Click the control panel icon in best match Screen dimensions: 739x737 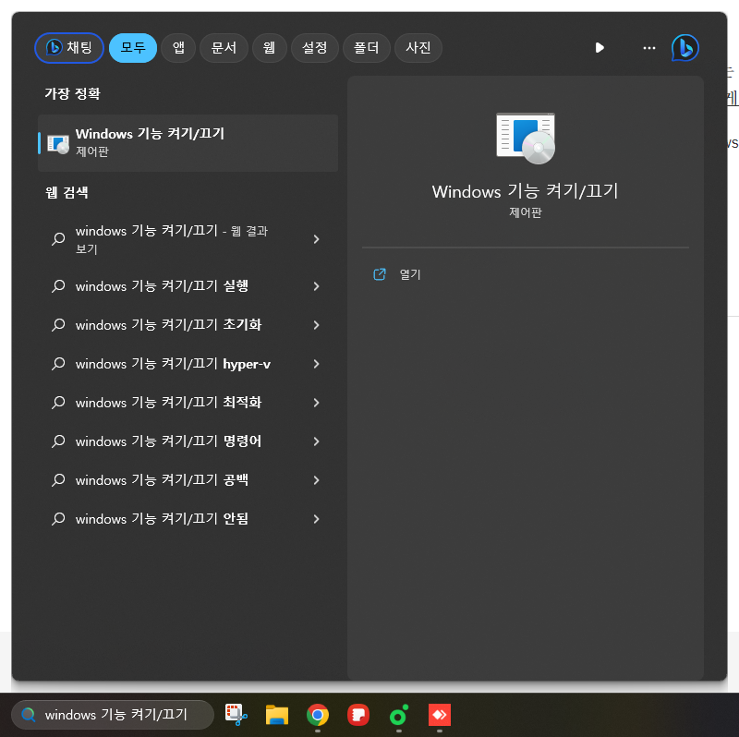pos(58,144)
